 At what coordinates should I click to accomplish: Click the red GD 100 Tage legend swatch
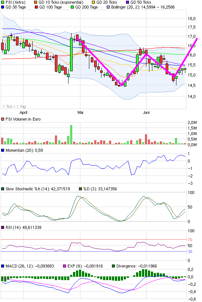pyautogui.click(x=36, y=7)
